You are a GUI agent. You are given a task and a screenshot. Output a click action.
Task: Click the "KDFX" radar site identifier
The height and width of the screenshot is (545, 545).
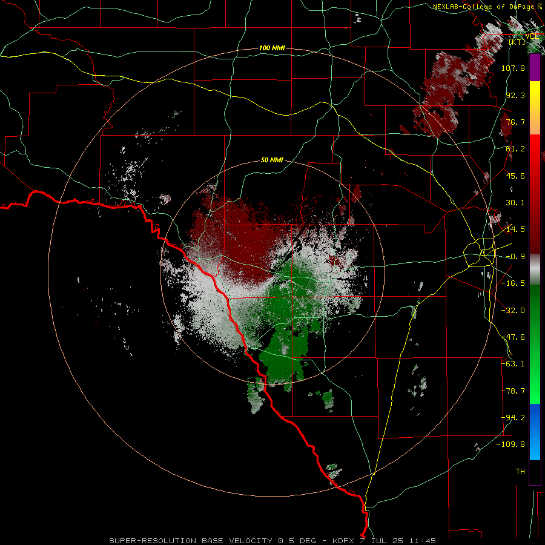point(343,541)
